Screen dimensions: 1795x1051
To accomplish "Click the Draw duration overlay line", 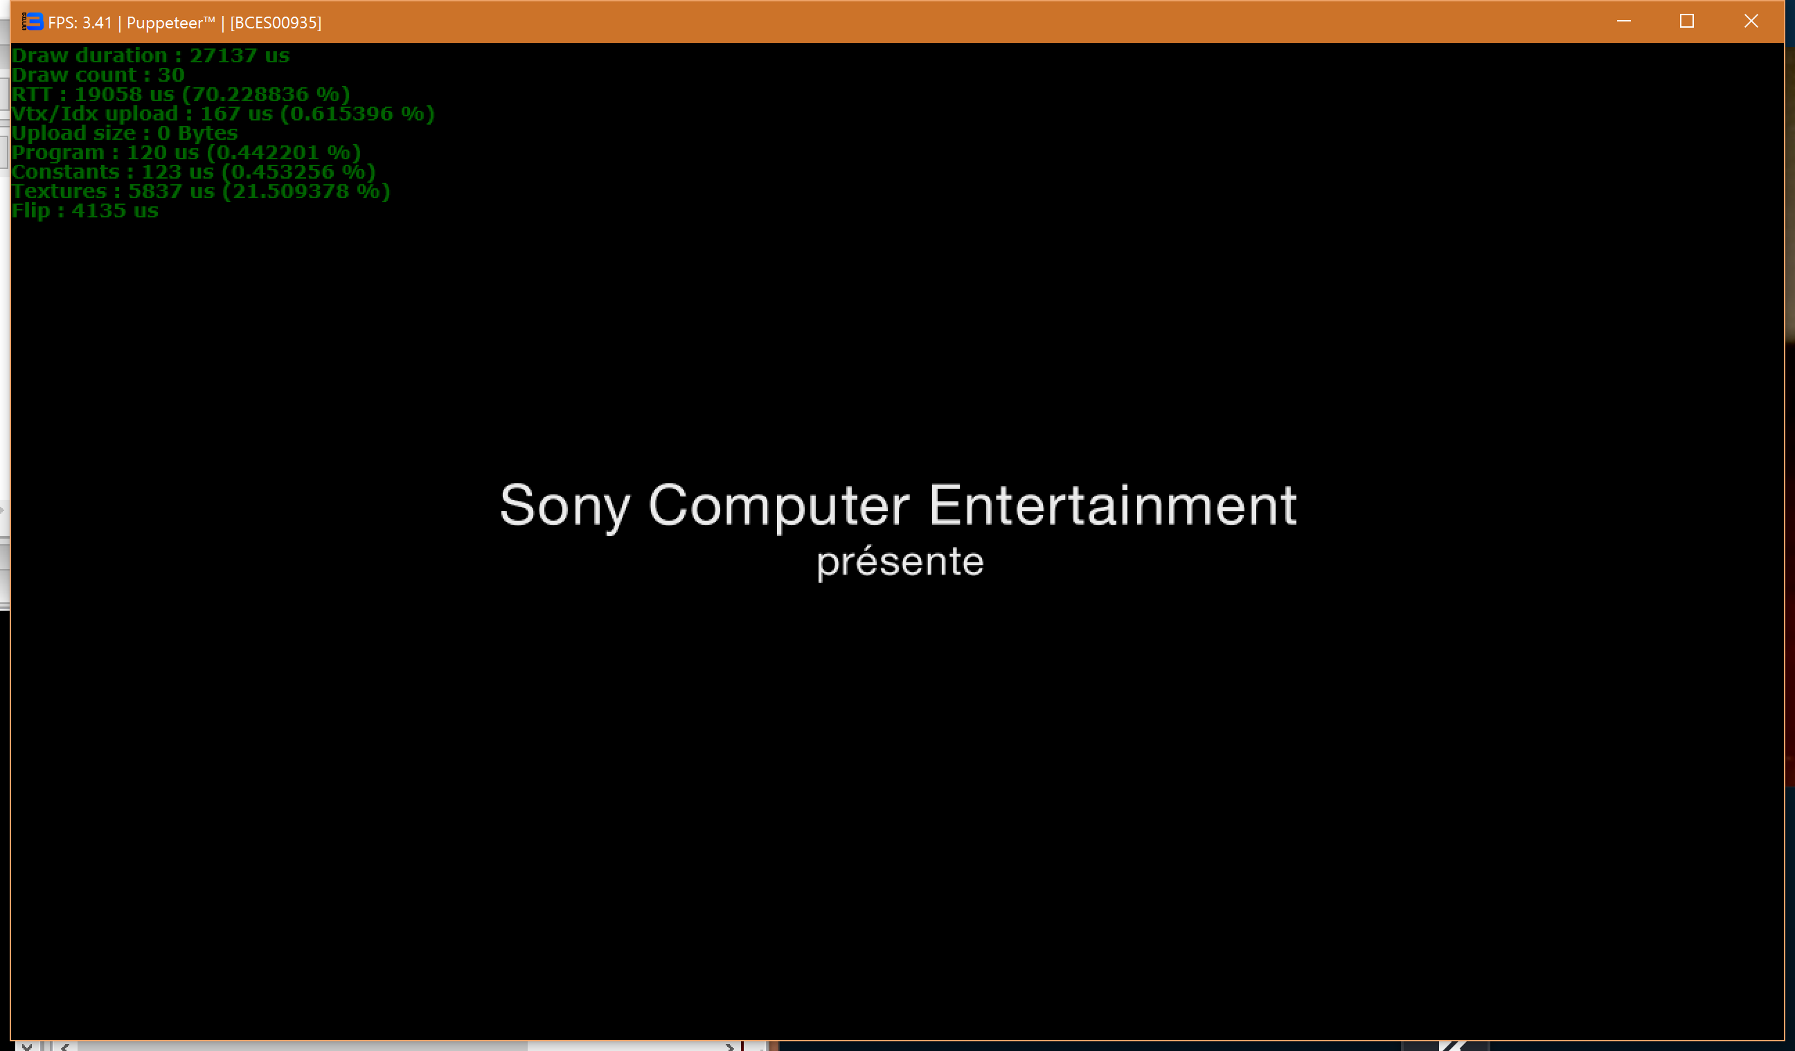I will coord(150,55).
